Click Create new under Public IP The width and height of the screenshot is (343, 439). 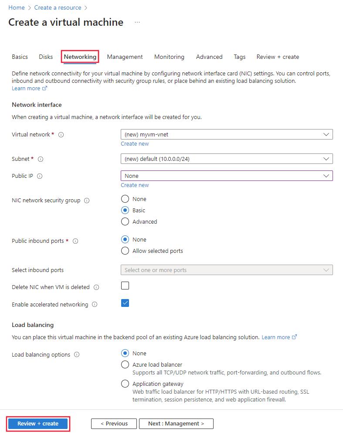tap(135, 185)
